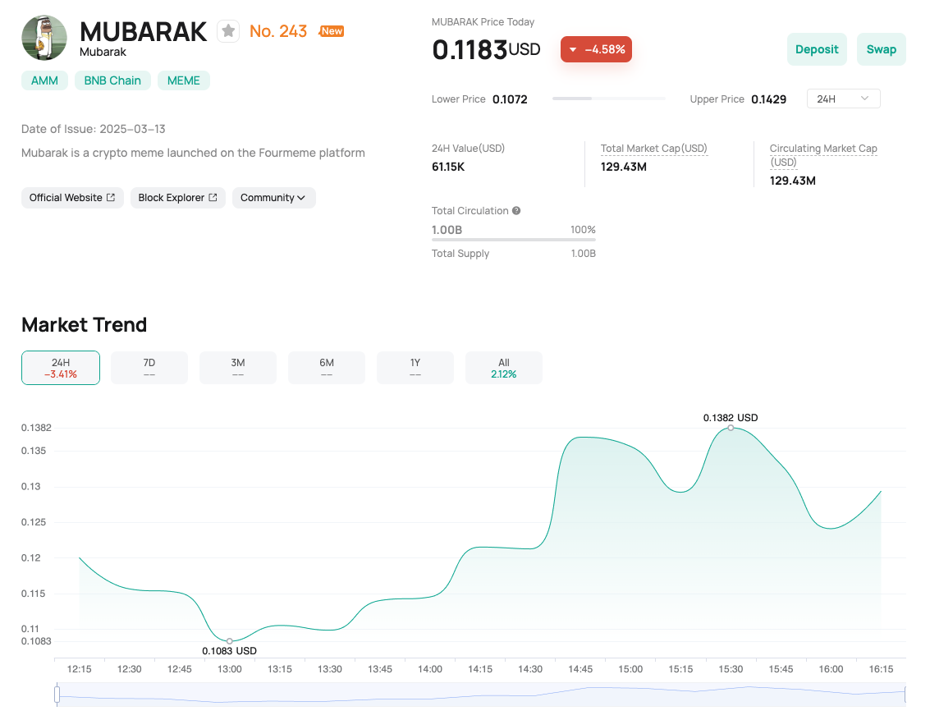
Task: Select the 7D market trend tab
Action: click(149, 368)
